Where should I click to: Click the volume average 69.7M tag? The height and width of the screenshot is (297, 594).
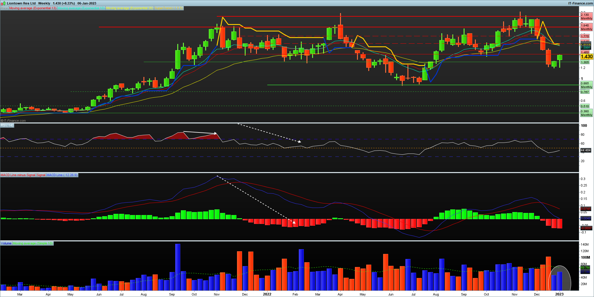pyautogui.click(x=585, y=268)
